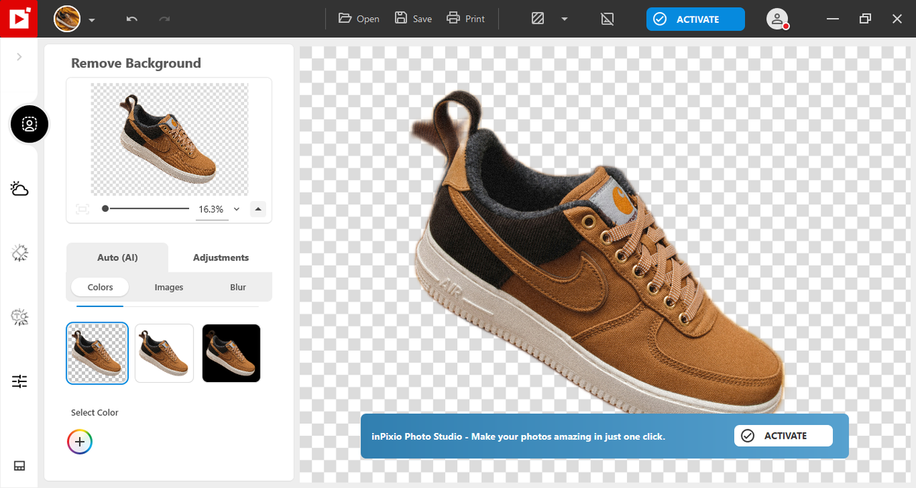
Task: Adjust the zoom slider handle
Action: 105,208
